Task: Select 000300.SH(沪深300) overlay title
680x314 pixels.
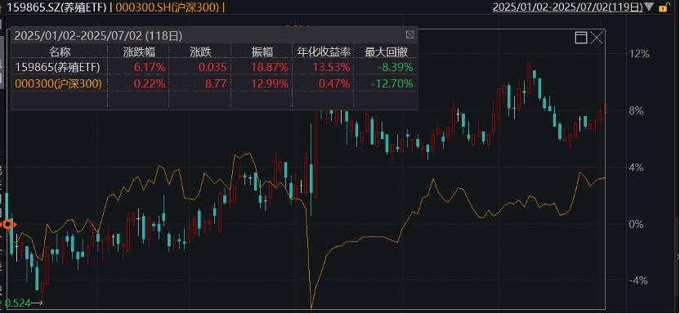Action: point(168,7)
